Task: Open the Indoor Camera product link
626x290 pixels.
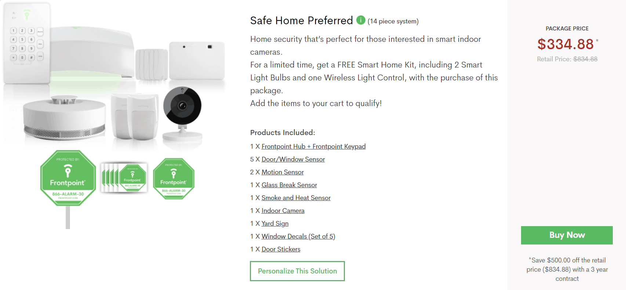Action: 283,211
